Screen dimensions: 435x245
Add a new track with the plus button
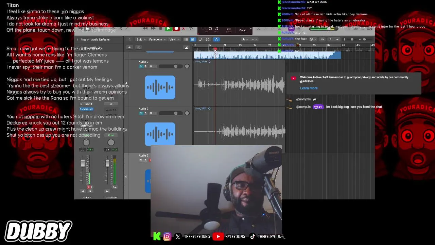pyautogui.click(x=129, y=47)
